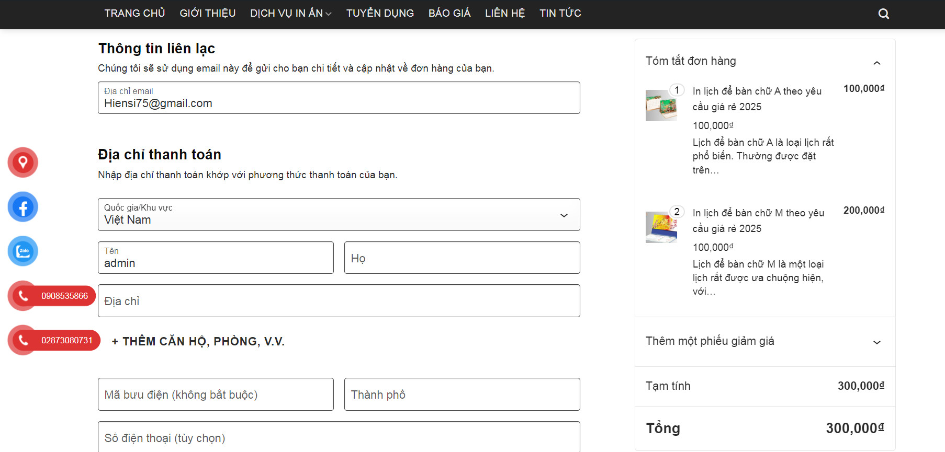
Task: Select product title In lịch để bàn chữ A
Action: coord(757,99)
